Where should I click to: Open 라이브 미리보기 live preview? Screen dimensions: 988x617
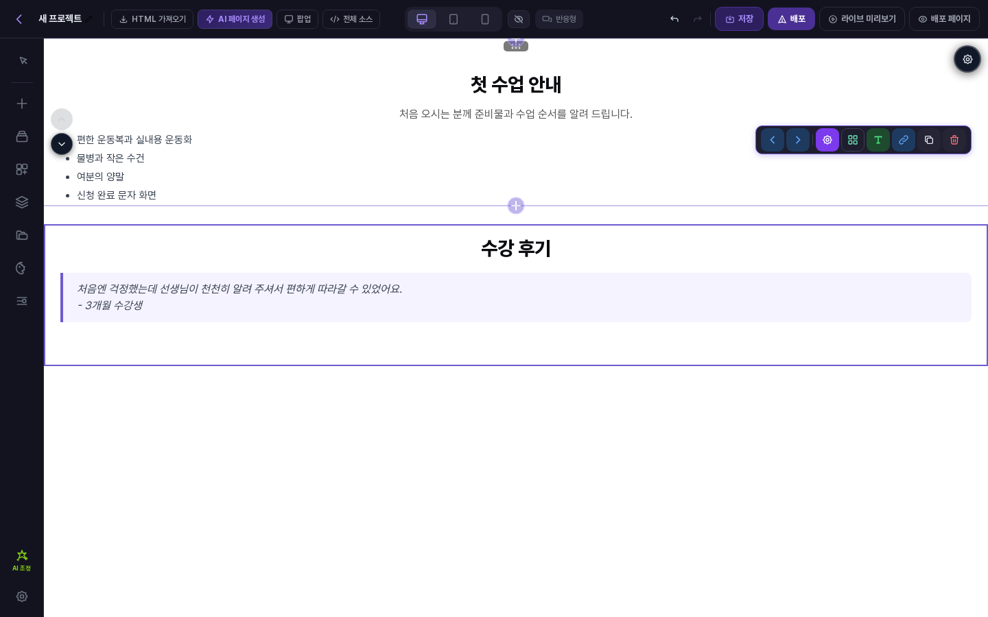tap(862, 19)
